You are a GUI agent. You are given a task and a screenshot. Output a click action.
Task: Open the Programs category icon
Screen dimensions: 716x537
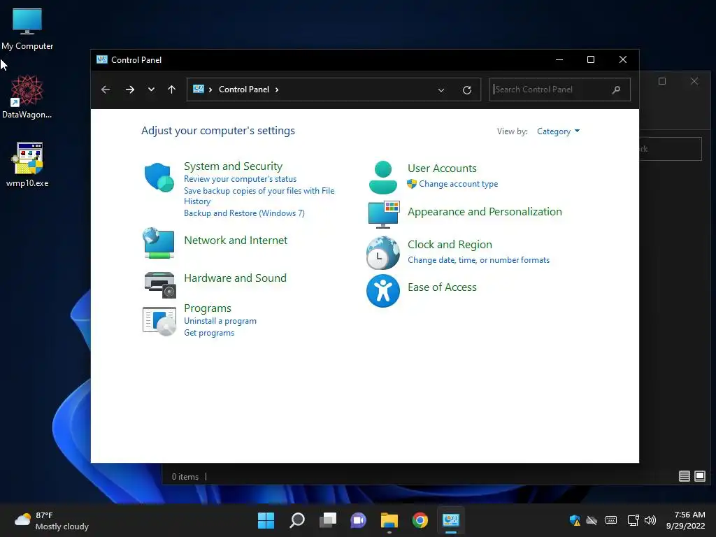(159, 322)
